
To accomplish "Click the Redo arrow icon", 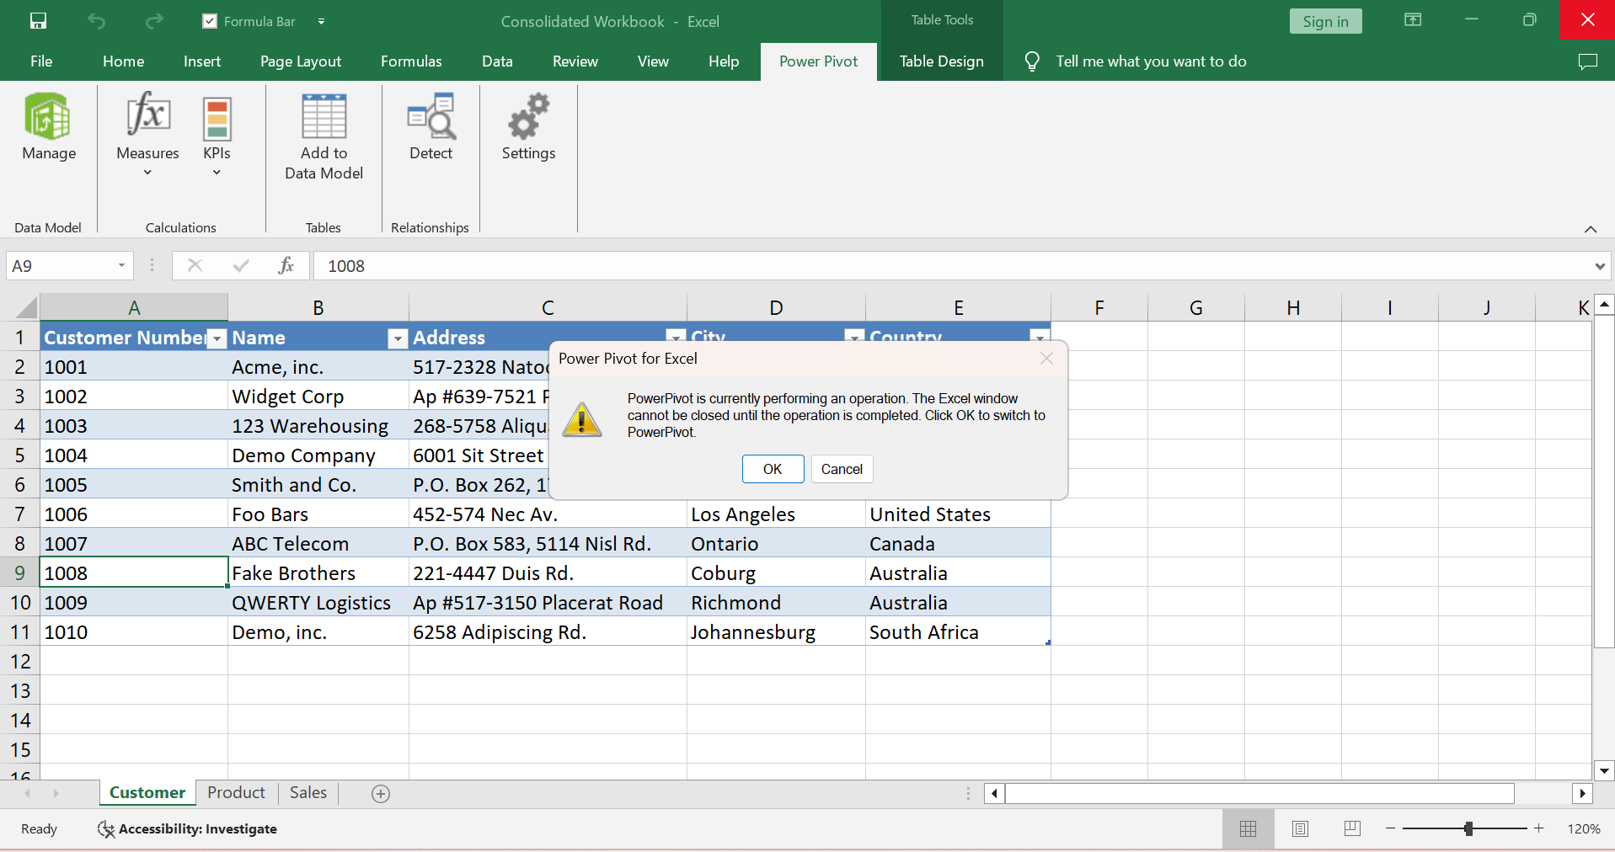I will pos(153,21).
